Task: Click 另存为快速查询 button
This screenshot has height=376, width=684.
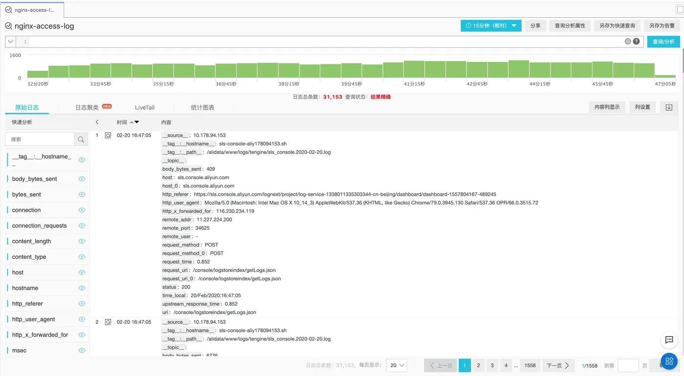Action: pyautogui.click(x=618, y=26)
